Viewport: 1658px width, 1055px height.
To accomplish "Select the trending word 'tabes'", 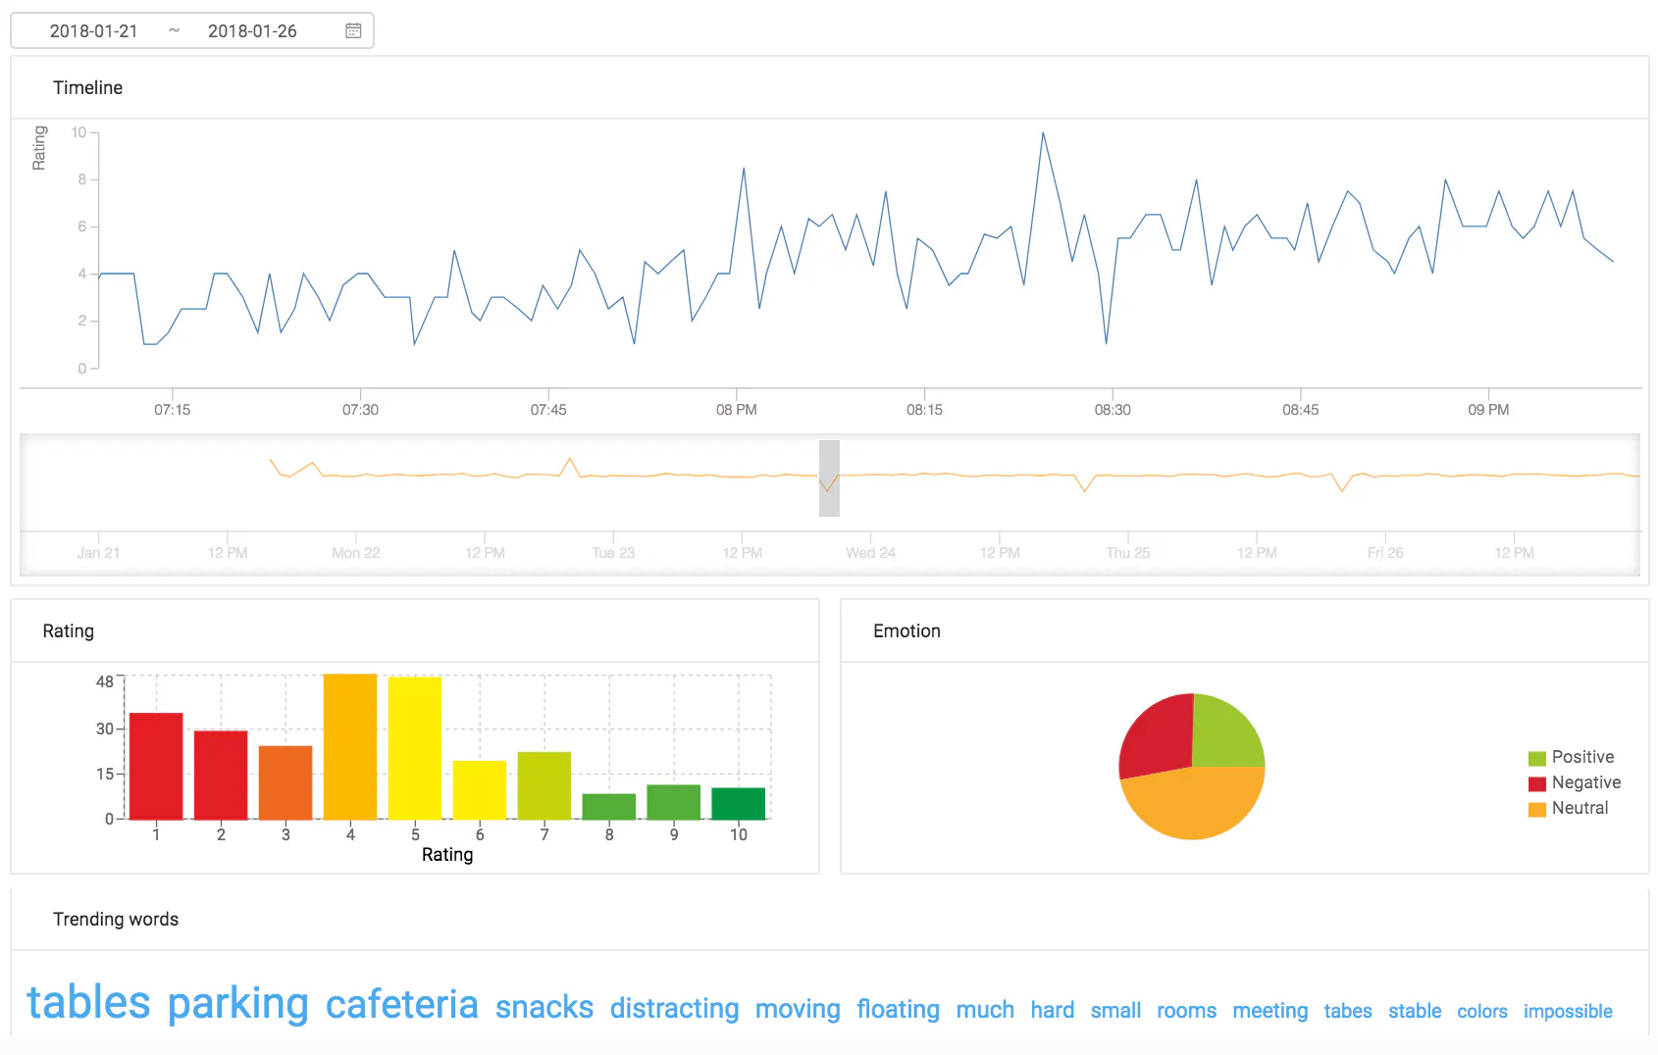I will point(1348,1011).
